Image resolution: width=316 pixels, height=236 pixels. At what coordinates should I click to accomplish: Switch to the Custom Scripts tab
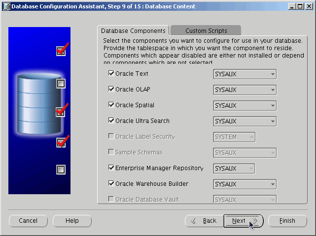click(x=206, y=31)
